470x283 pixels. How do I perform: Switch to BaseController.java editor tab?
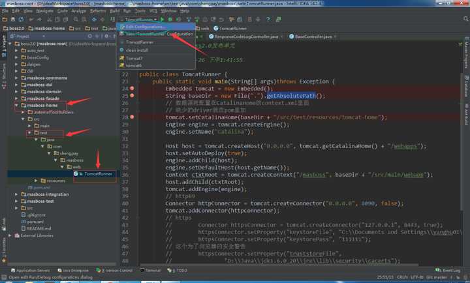pyautogui.click(x=313, y=37)
